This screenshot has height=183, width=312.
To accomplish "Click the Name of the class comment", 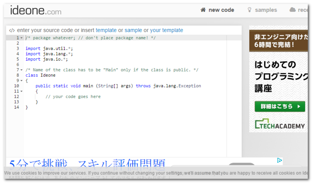I will coord(112,70).
